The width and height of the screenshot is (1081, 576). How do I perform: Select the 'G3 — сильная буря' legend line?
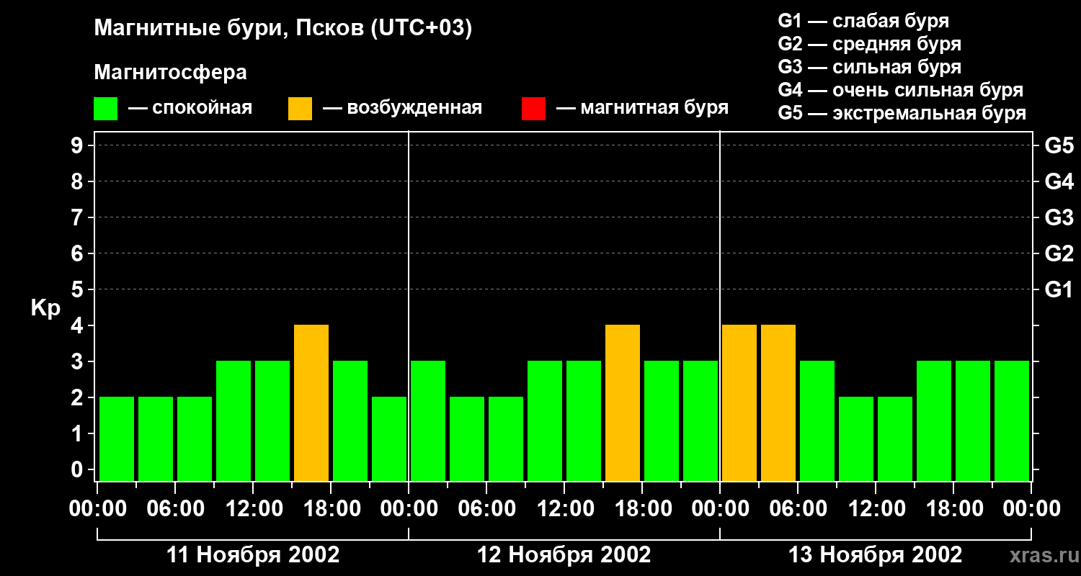(870, 67)
